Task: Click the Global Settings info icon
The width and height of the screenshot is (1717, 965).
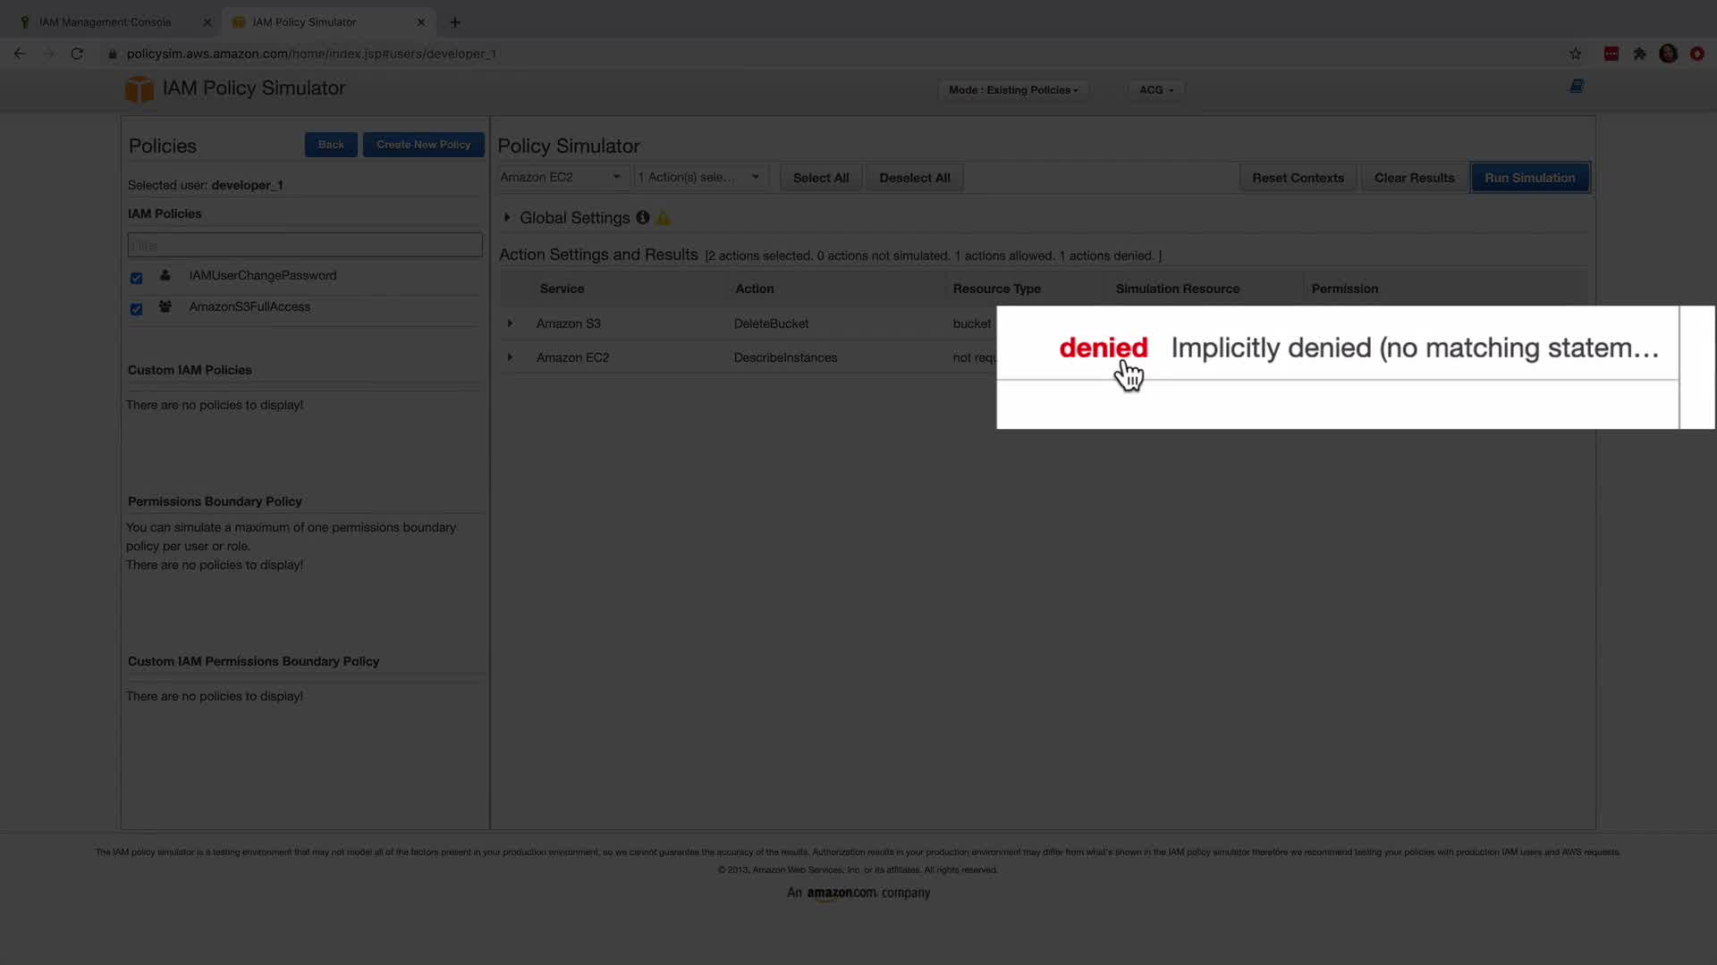Action: pos(642,217)
